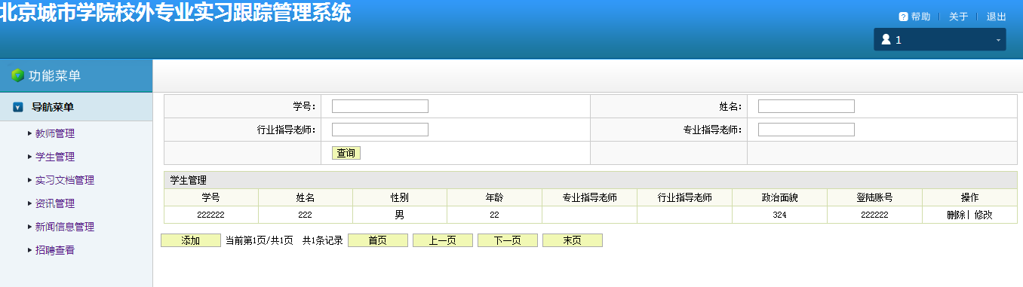Click the user avatar icon
Screen dimensions: 1023x287
click(x=886, y=39)
